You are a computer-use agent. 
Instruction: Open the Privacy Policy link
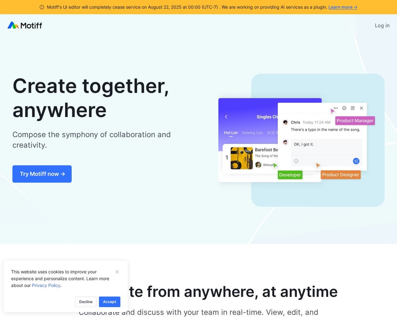tap(46, 285)
